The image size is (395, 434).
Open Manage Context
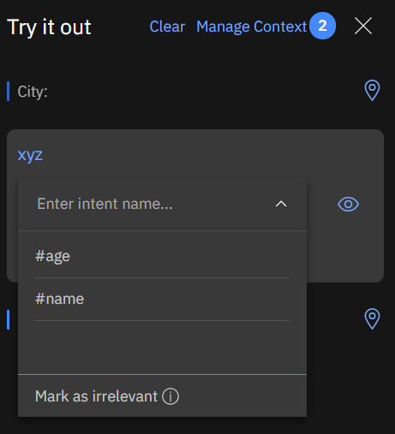click(x=252, y=27)
